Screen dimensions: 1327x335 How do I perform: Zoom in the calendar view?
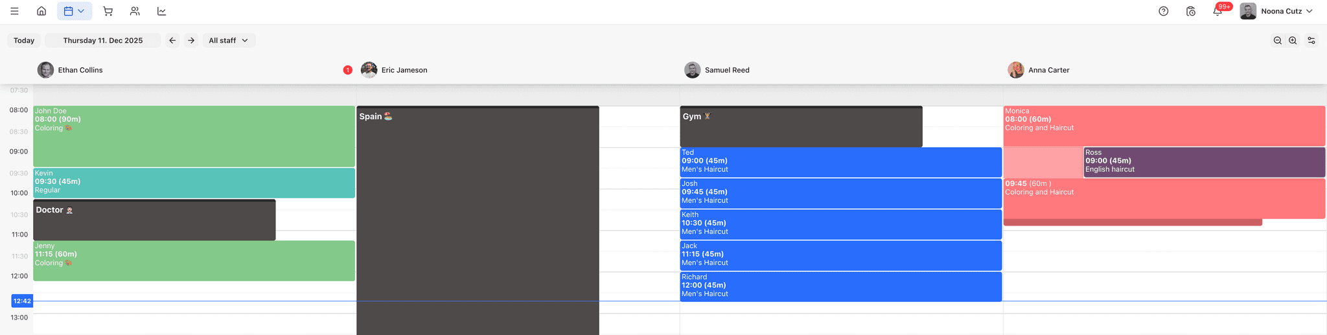tap(1293, 40)
